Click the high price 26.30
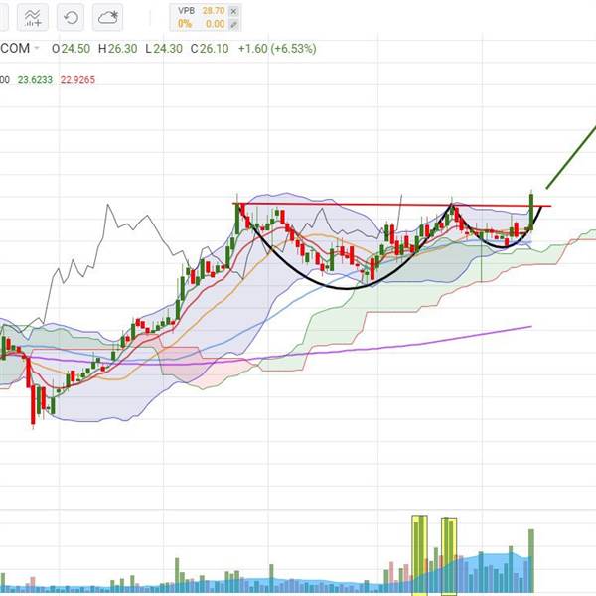Viewport: 596px width, 596px height. pos(123,49)
